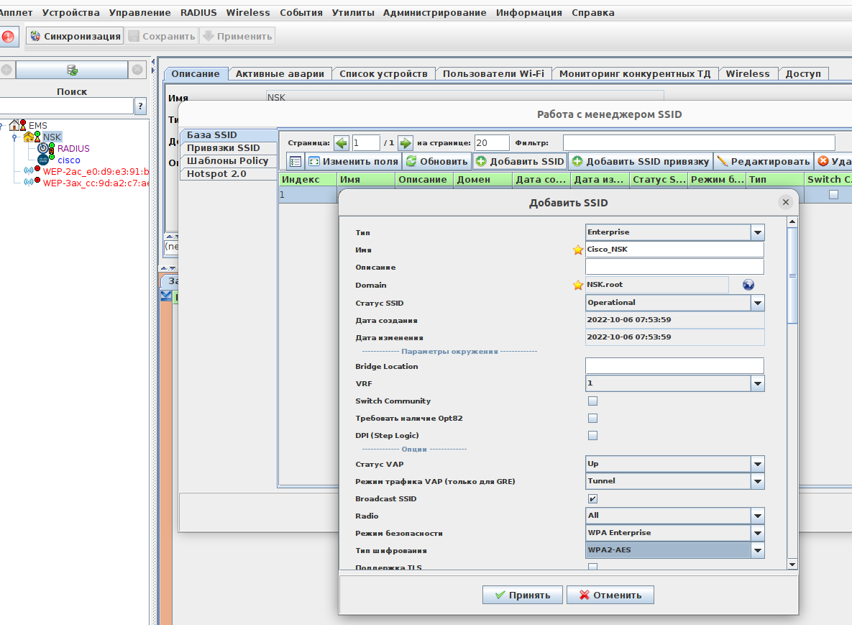Click the green previous page arrow
Screen dimensions: 852x625
(x=342, y=143)
